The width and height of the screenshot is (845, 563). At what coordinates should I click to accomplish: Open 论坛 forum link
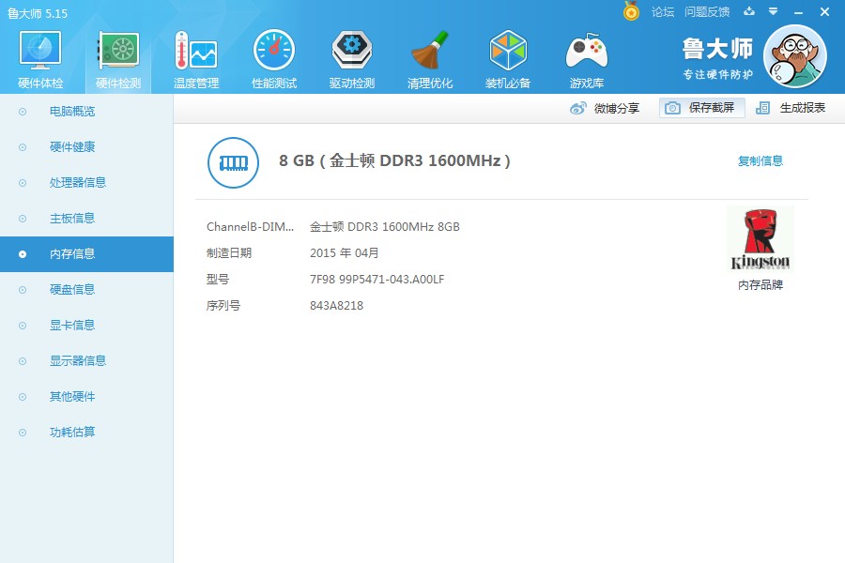click(x=663, y=12)
